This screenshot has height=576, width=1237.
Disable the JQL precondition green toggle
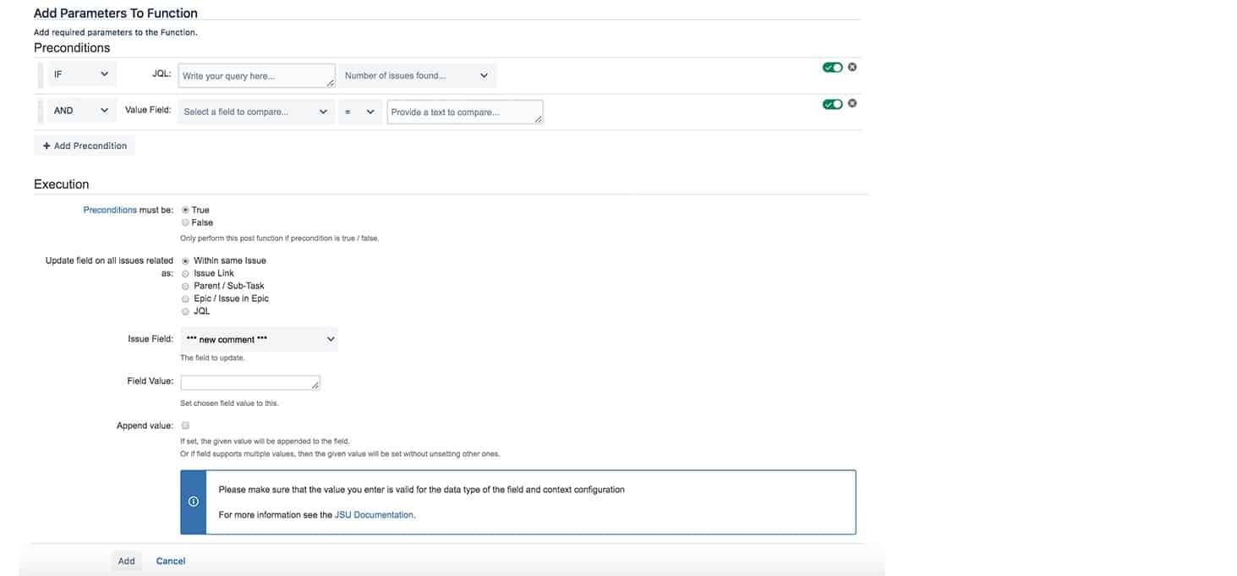[831, 66]
